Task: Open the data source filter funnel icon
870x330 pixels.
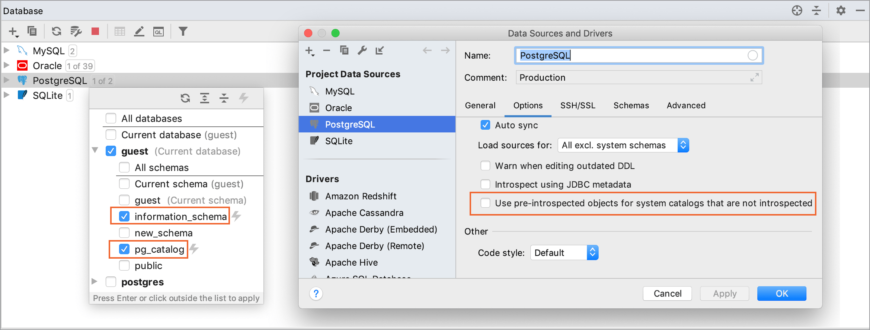Action: point(183,31)
